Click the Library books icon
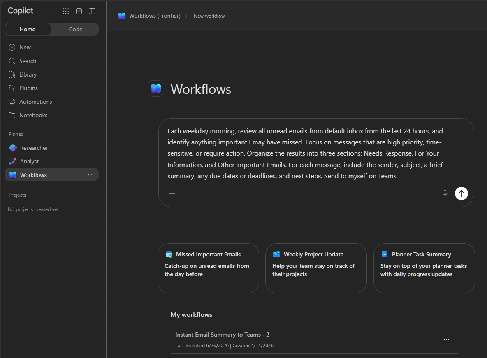Viewport: 487px width, 358px height. click(x=12, y=74)
